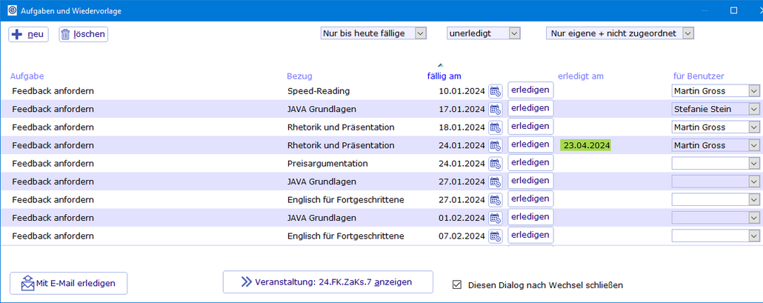Uncheck 'Diesen Dialog nach Wechsel schließen'
Viewport: 763px width, 303px height.
pyautogui.click(x=457, y=284)
